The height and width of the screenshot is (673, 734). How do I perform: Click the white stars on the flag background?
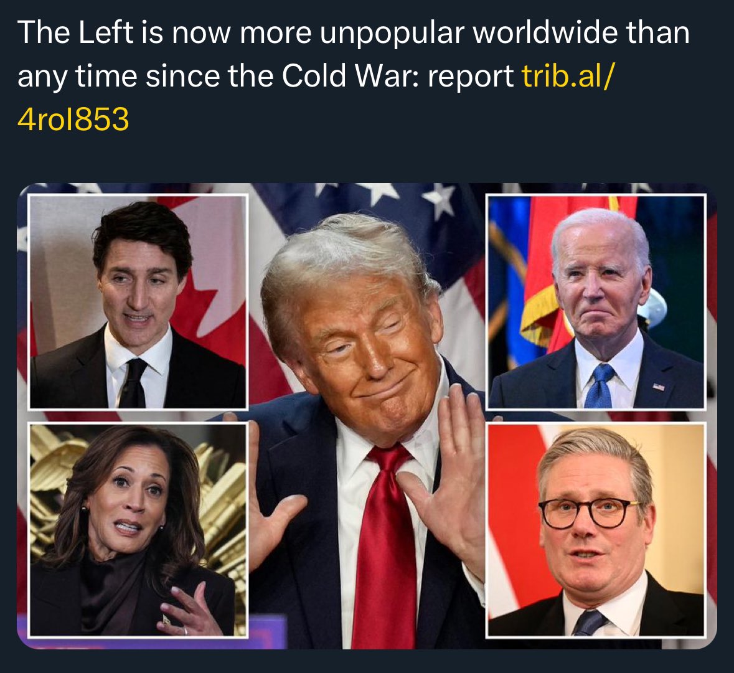click(x=385, y=194)
